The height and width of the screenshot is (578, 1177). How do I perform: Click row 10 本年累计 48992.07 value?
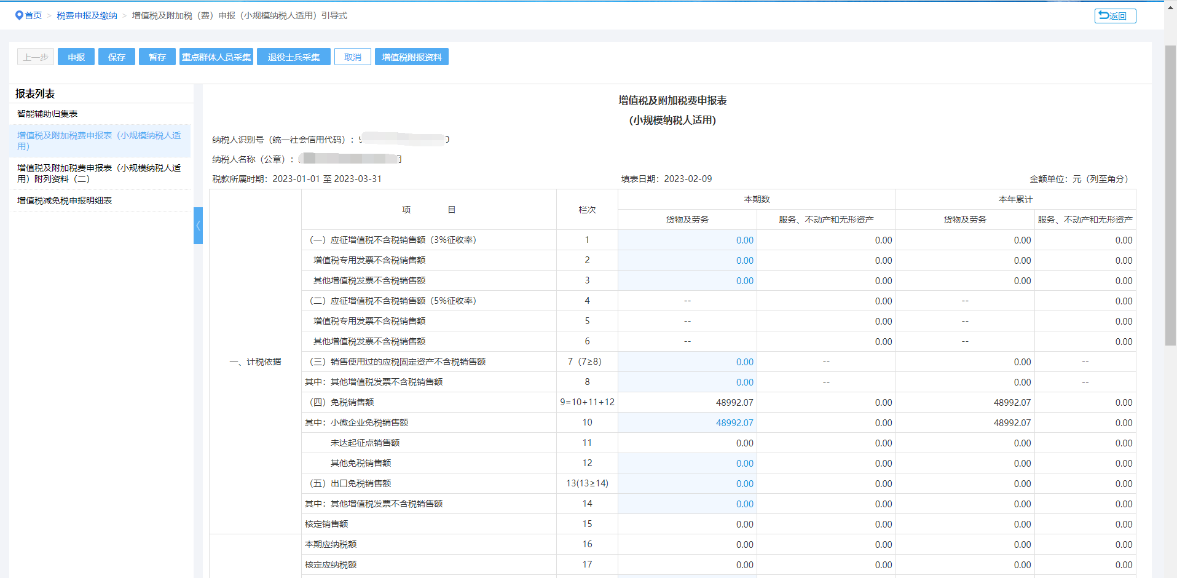pyautogui.click(x=1012, y=423)
